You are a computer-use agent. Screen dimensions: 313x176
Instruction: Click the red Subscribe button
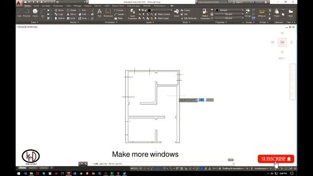pos(276,159)
